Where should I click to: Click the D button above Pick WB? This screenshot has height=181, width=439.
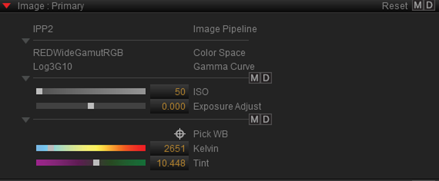tap(266, 119)
